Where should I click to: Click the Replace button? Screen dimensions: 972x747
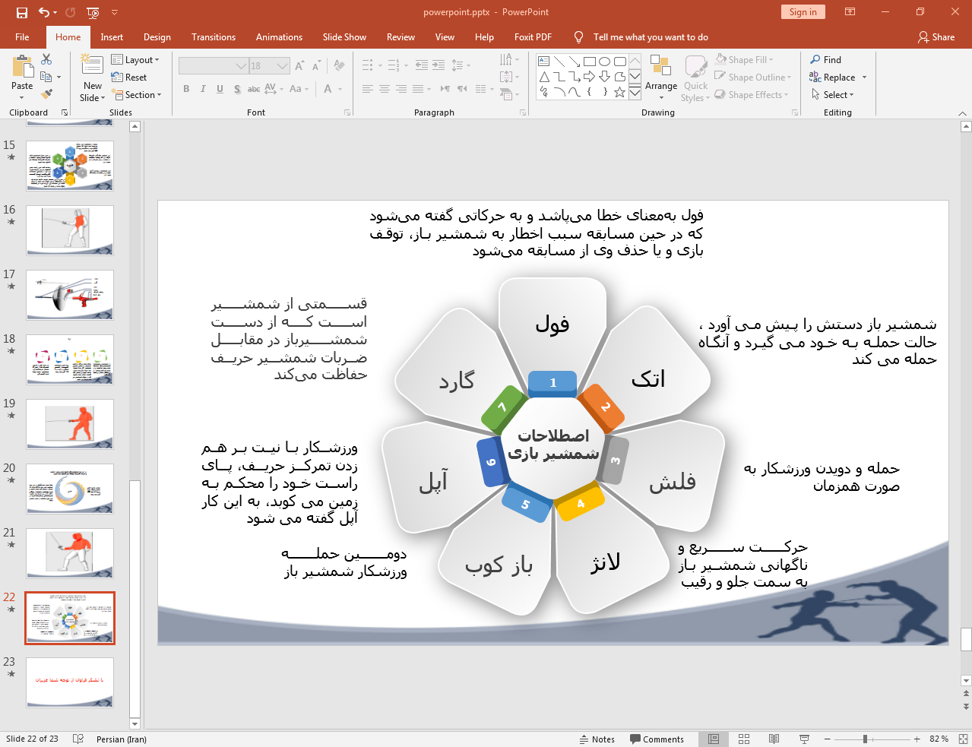[833, 78]
